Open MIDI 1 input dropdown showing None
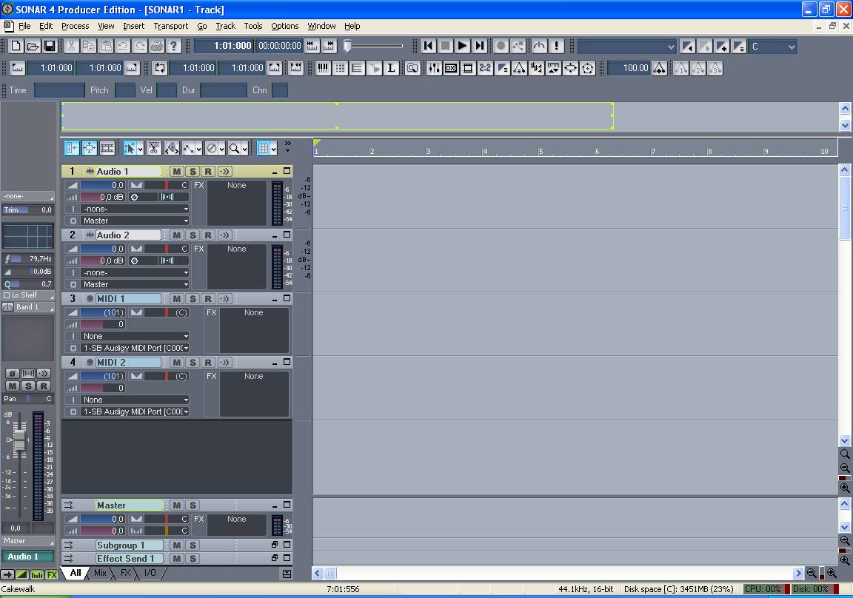Screen dimensions: 853x598 click(x=135, y=336)
